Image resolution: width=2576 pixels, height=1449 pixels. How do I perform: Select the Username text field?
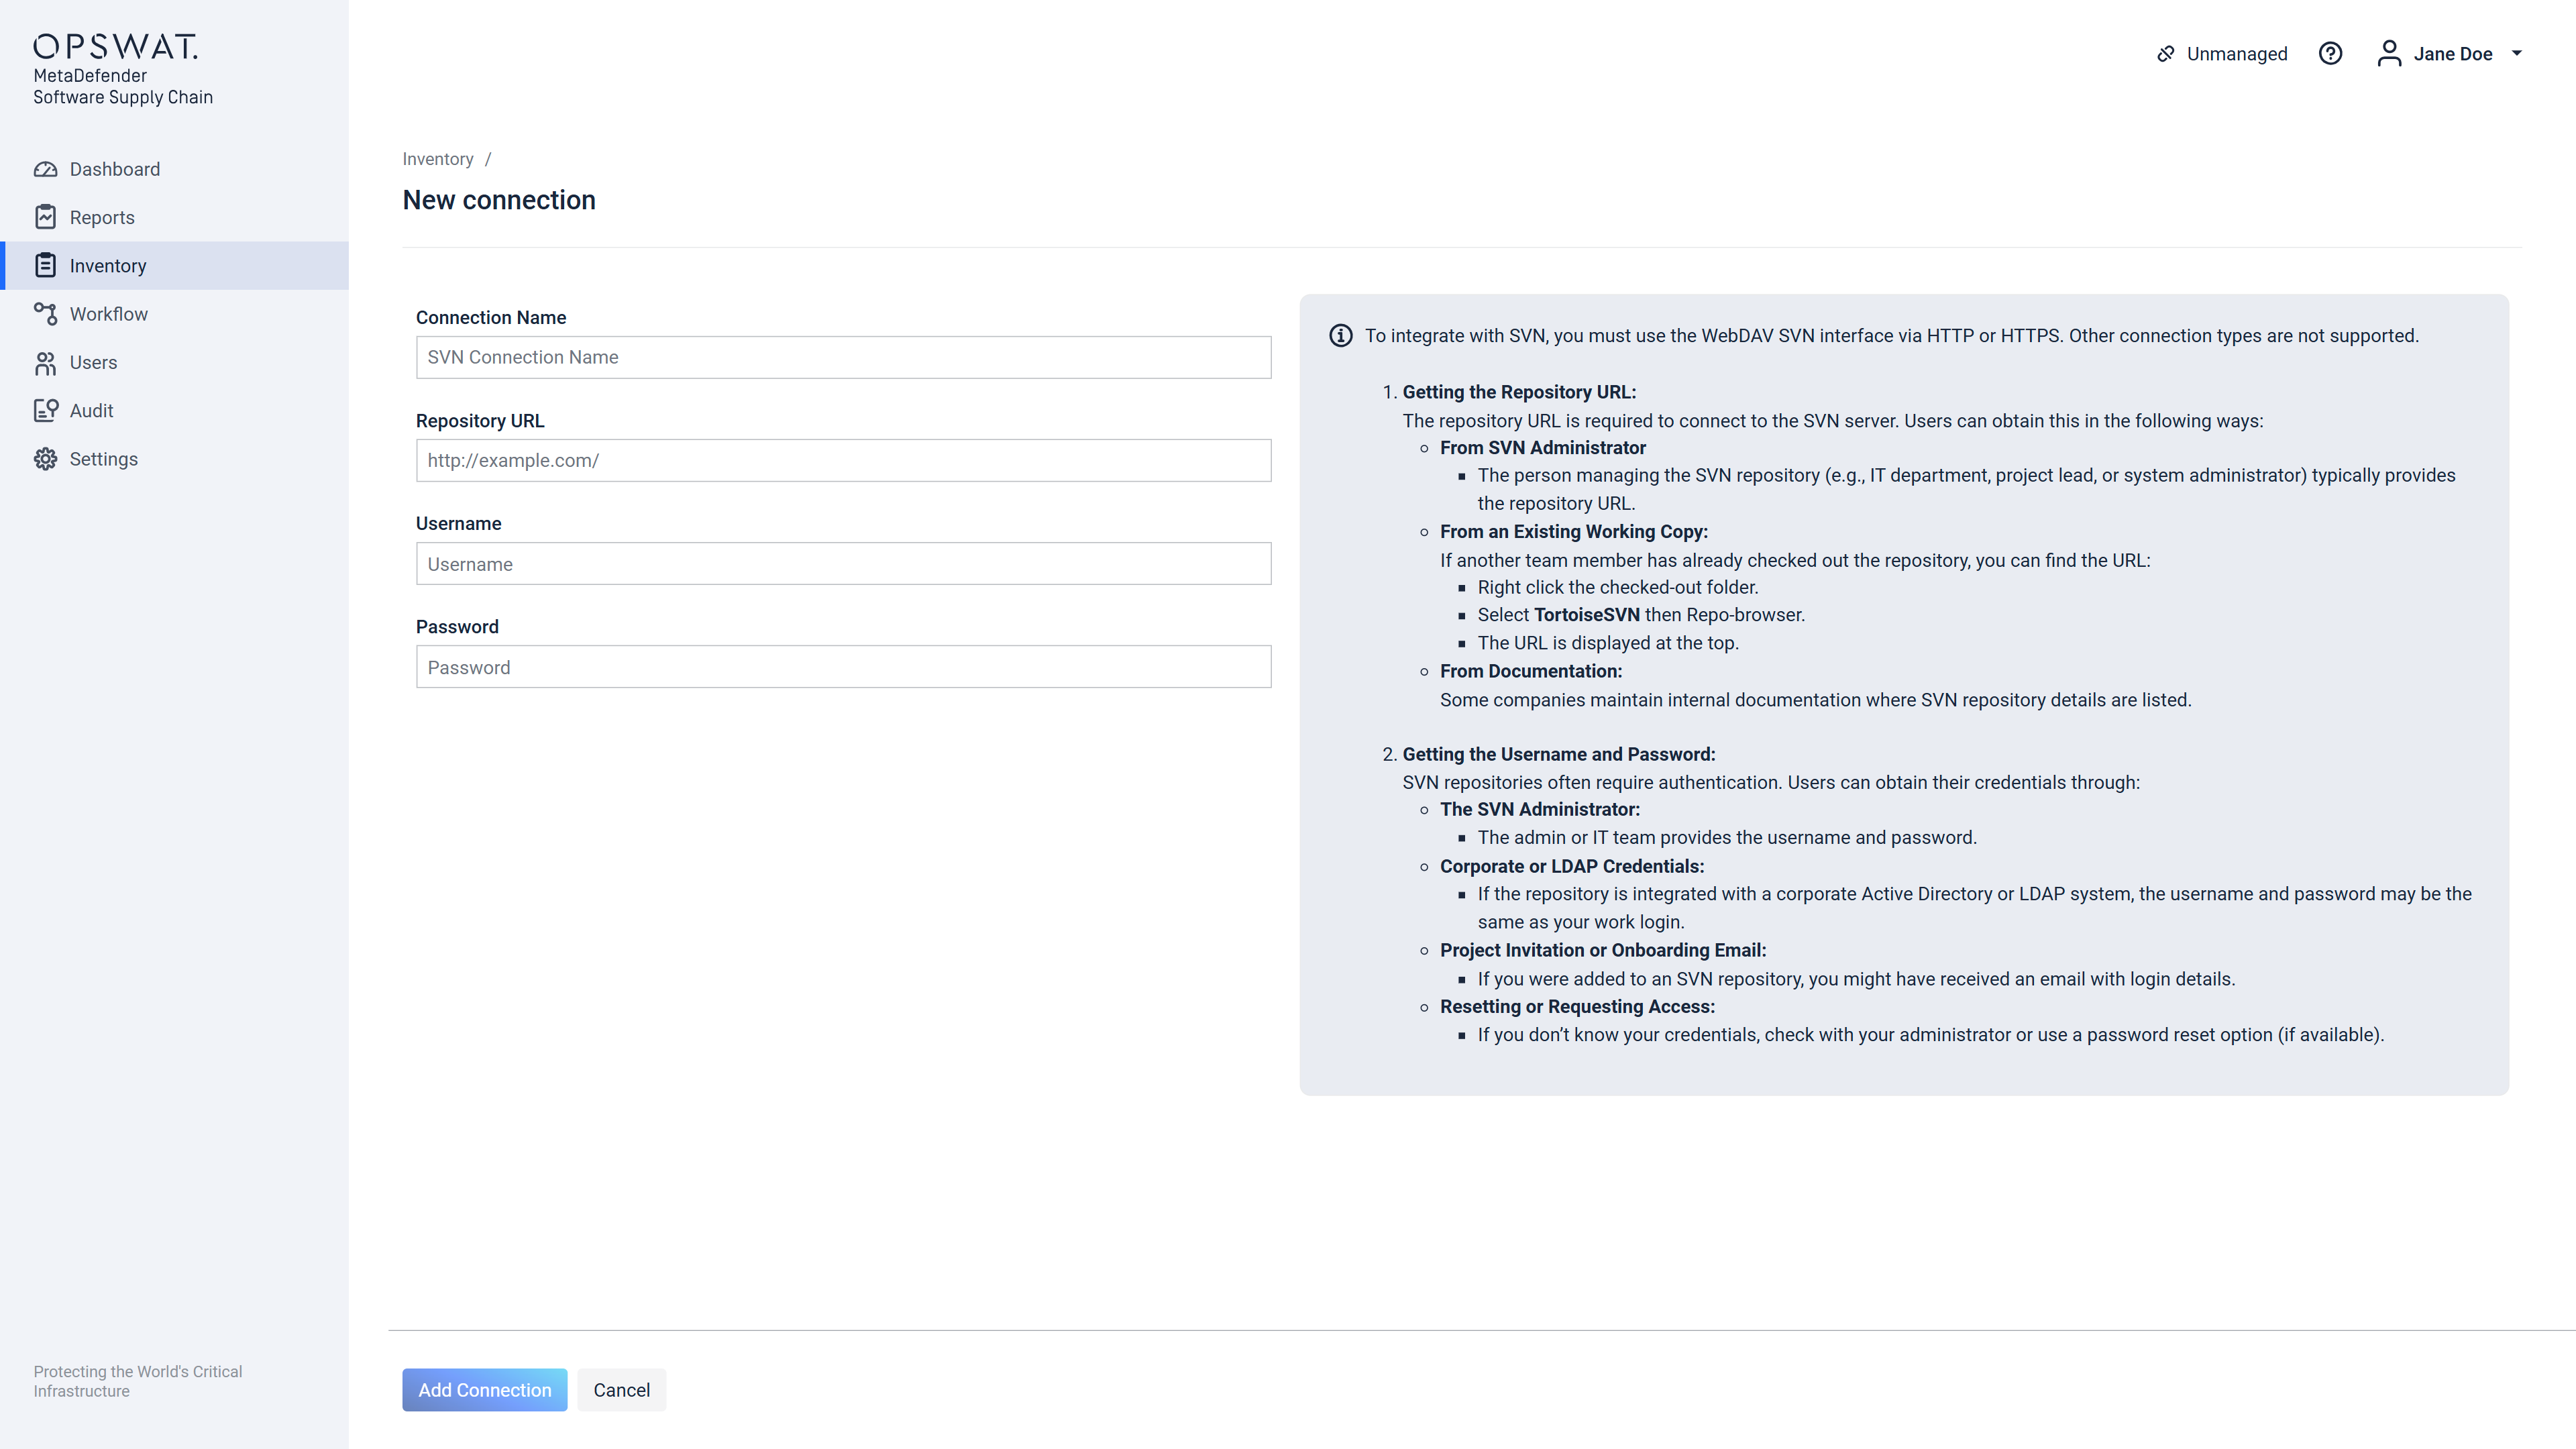[843, 564]
